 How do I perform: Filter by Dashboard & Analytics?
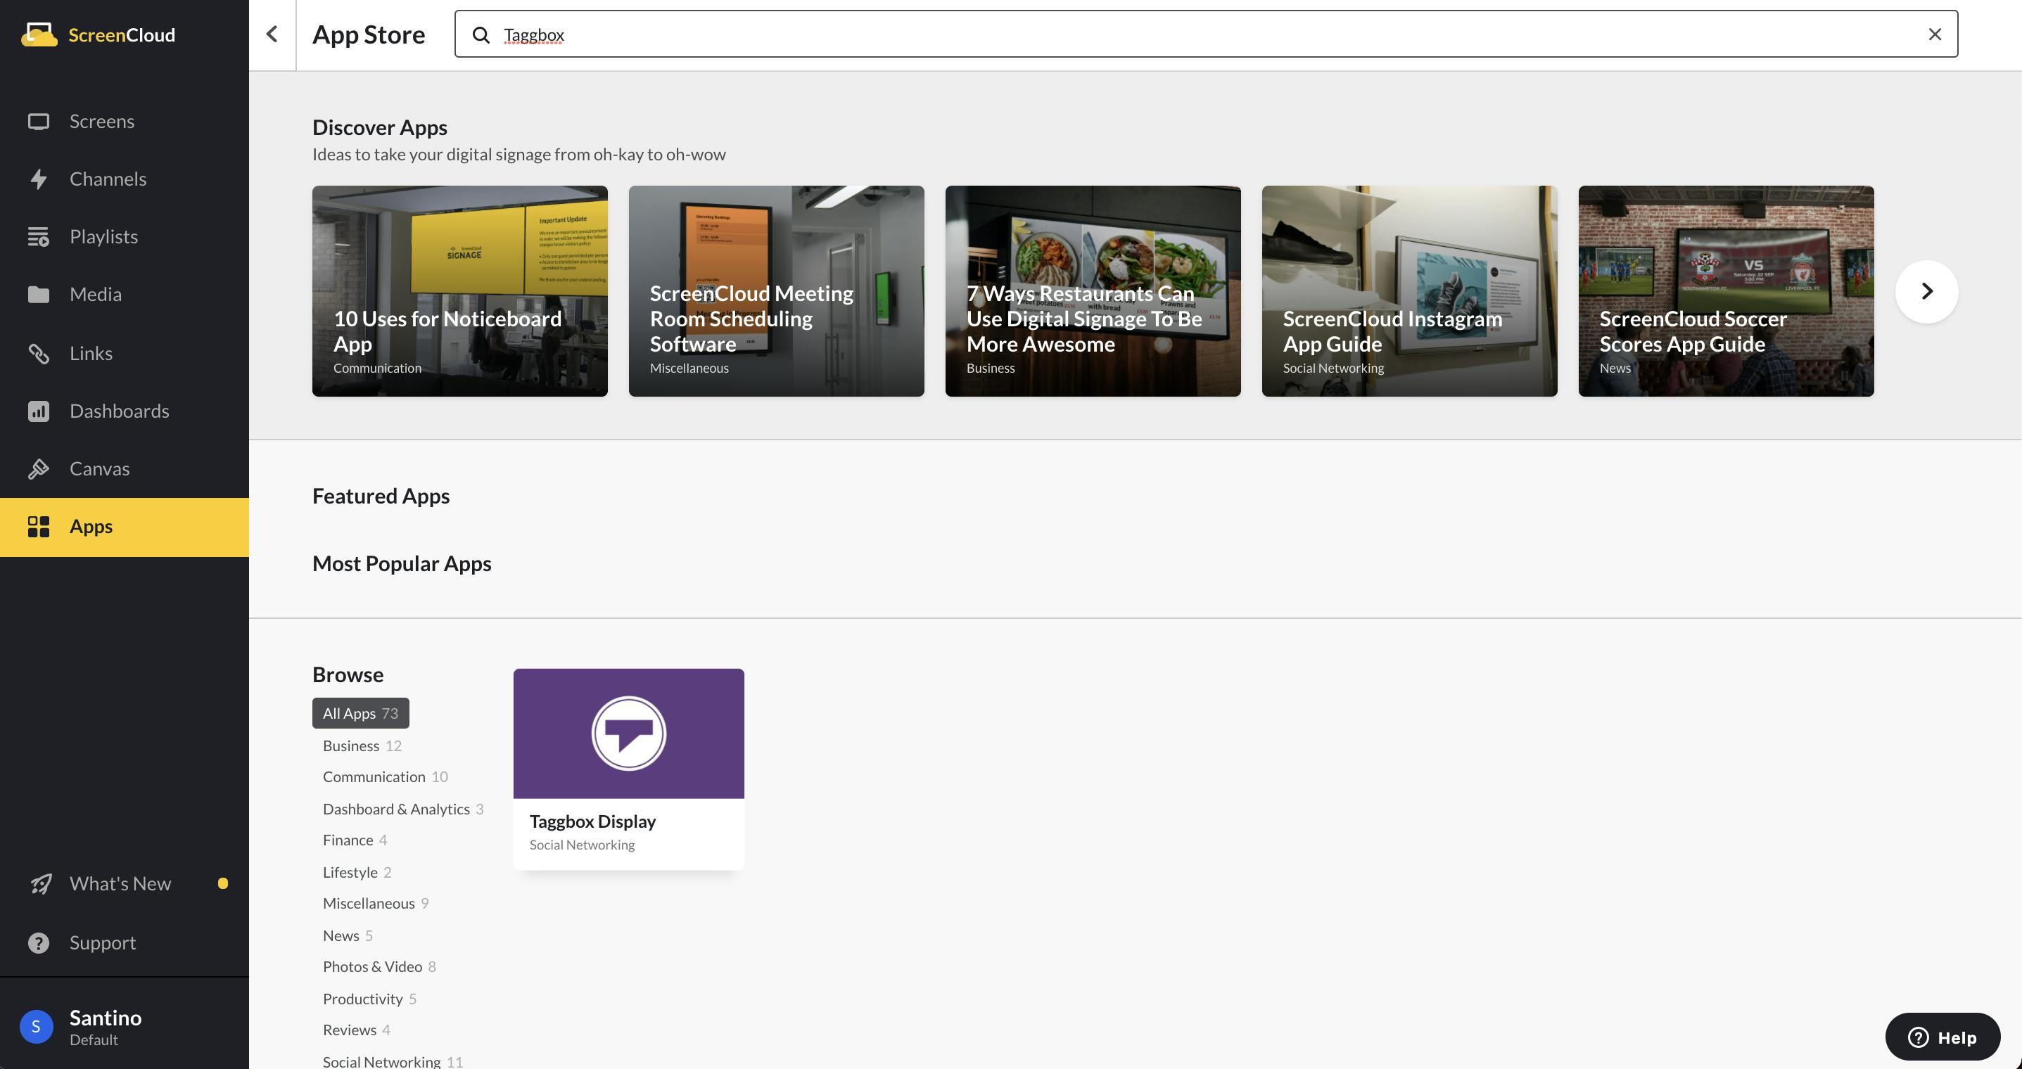tap(402, 809)
